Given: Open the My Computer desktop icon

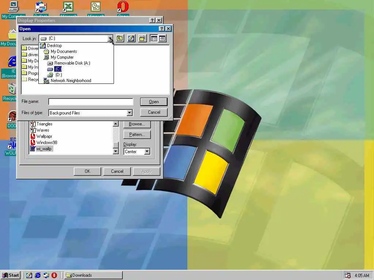Looking at the screenshot, I should pyautogui.click(x=14, y=9).
